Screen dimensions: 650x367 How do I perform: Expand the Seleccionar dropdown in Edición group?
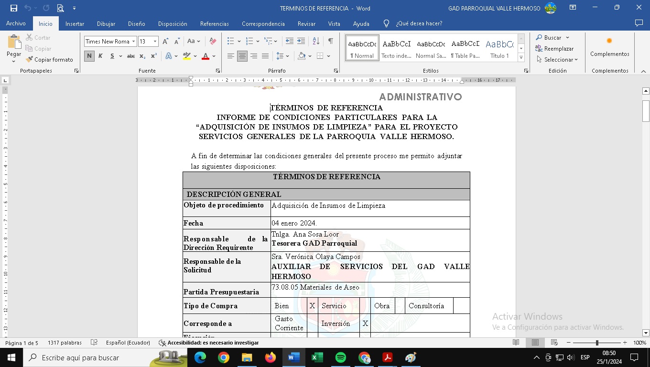pos(557,60)
